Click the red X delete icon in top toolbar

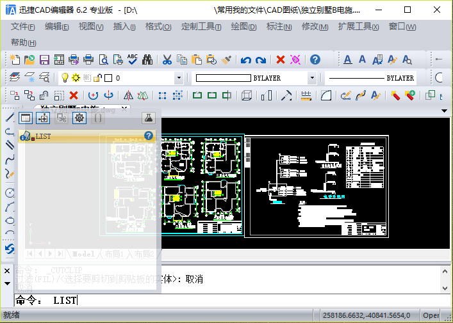tap(280, 59)
